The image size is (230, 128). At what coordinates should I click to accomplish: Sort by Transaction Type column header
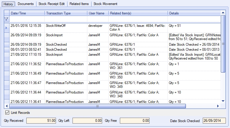point(66,13)
